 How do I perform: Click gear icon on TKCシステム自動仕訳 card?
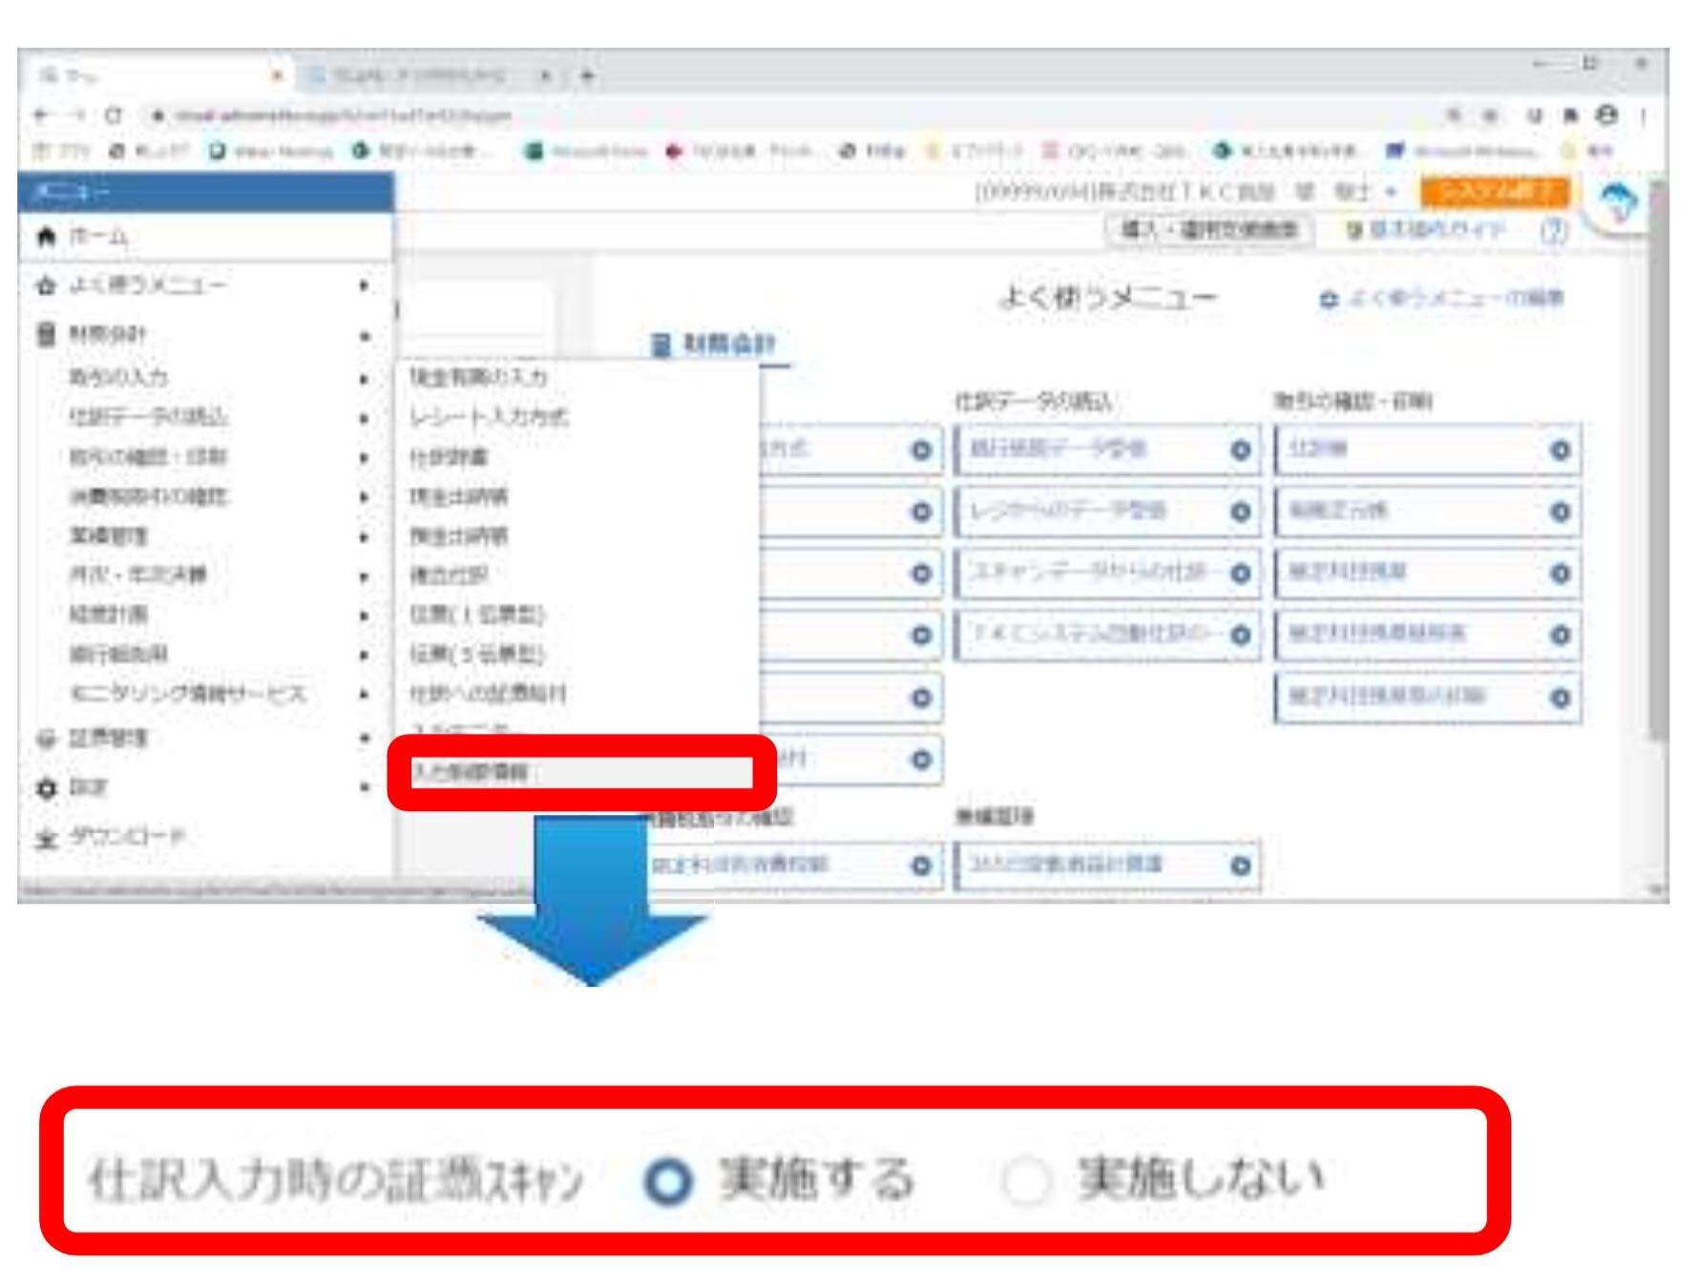[1239, 635]
